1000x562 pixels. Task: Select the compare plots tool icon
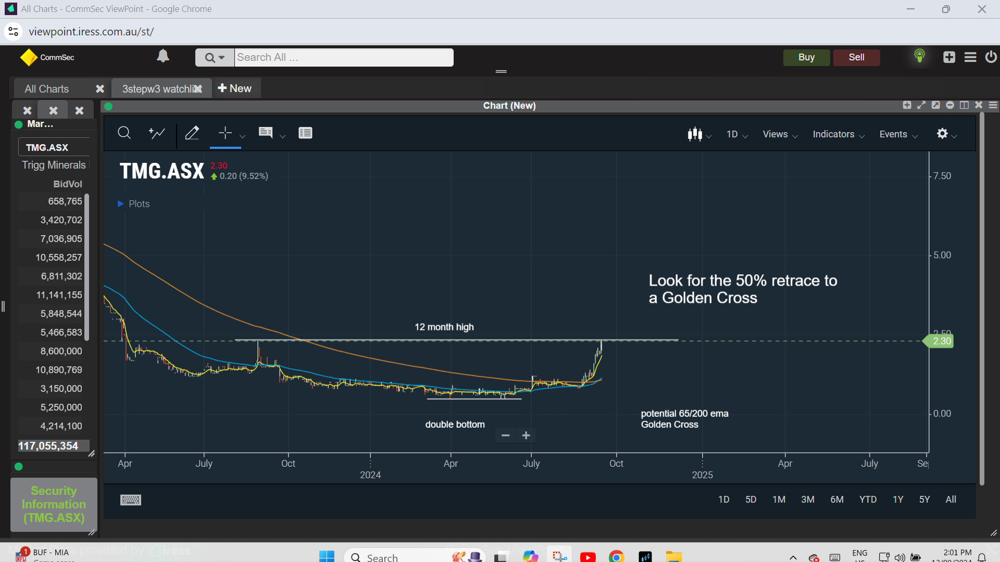[156, 133]
